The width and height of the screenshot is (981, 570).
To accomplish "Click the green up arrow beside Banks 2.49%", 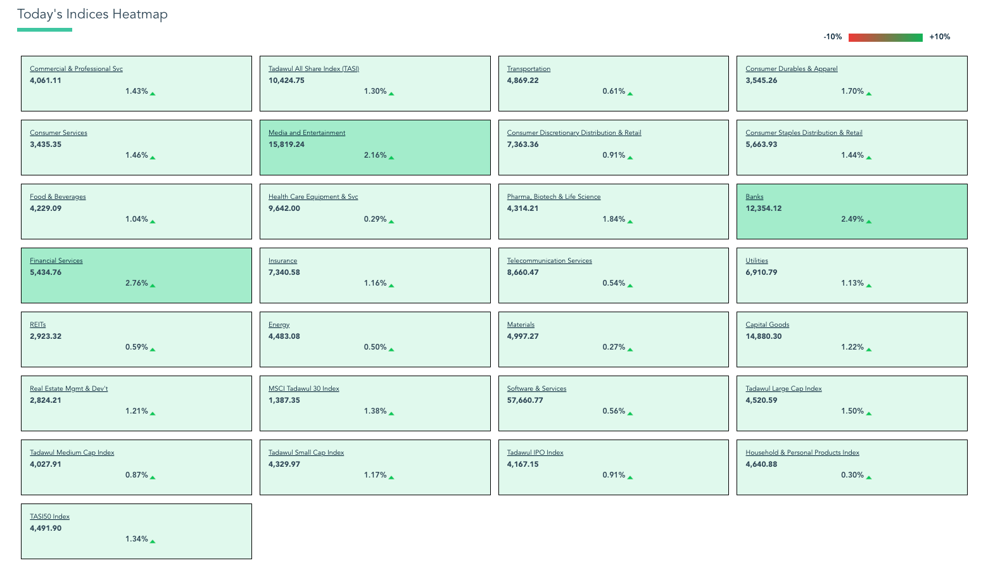I will tap(869, 222).
